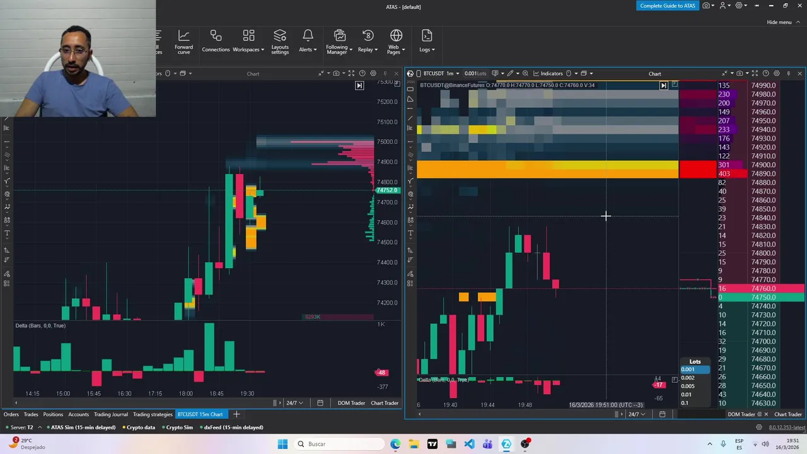The image size is (807, 454).
Task: Open help for the right chart
Action: (766, 74)
